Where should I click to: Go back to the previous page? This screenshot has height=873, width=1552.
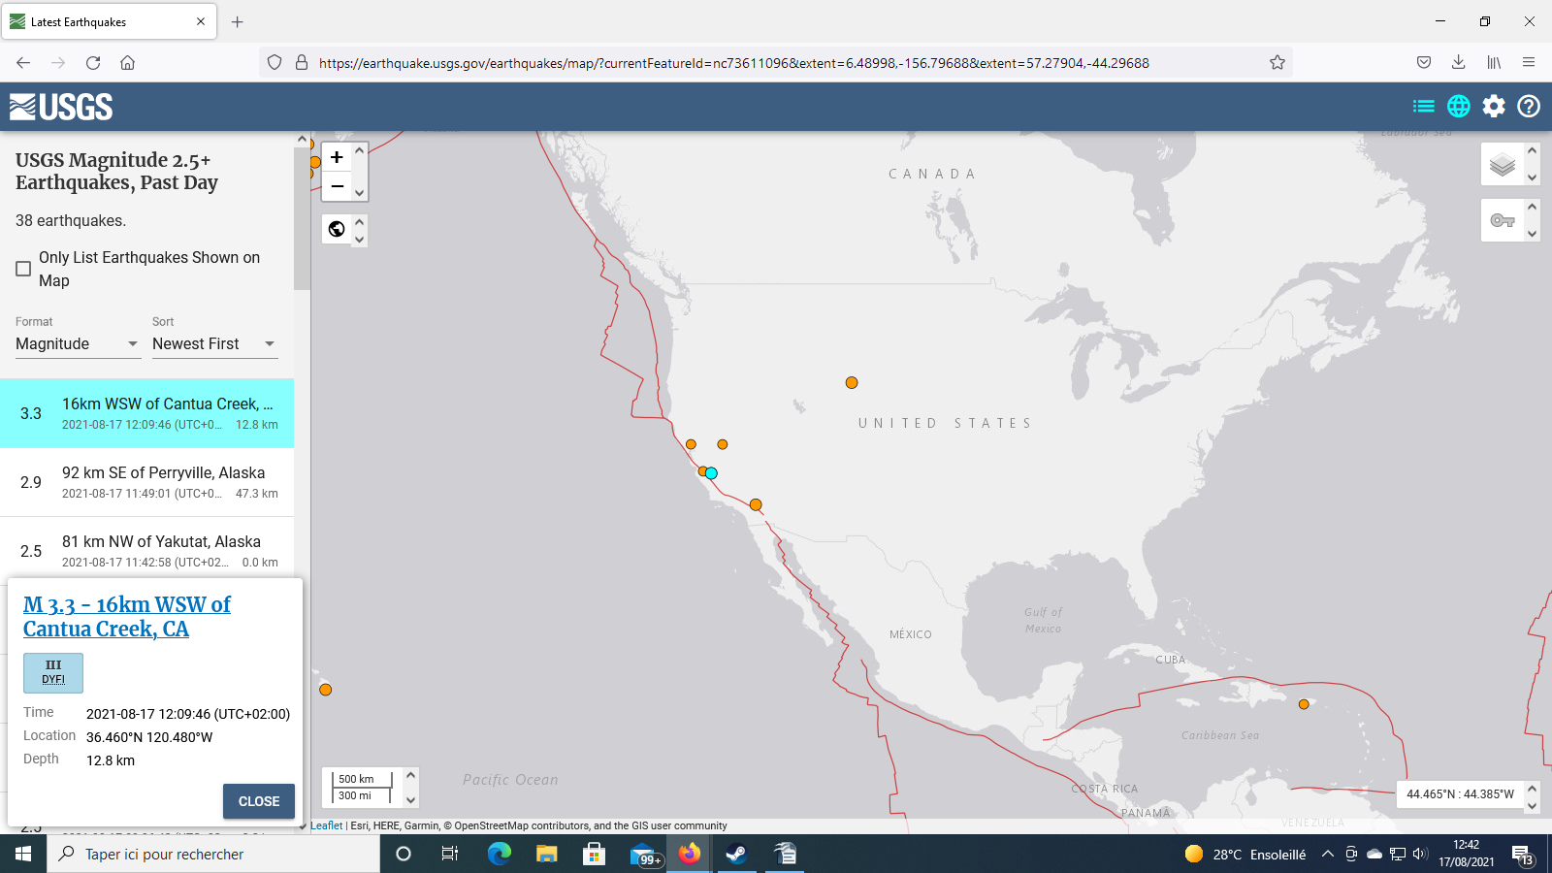tap(23, 63)
